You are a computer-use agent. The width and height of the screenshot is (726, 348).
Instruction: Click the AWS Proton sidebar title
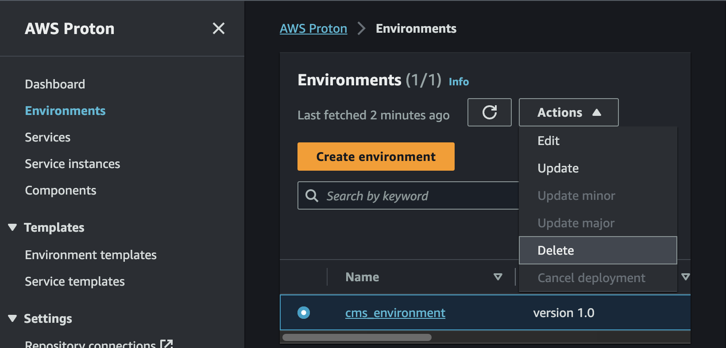tap(70, 28)
